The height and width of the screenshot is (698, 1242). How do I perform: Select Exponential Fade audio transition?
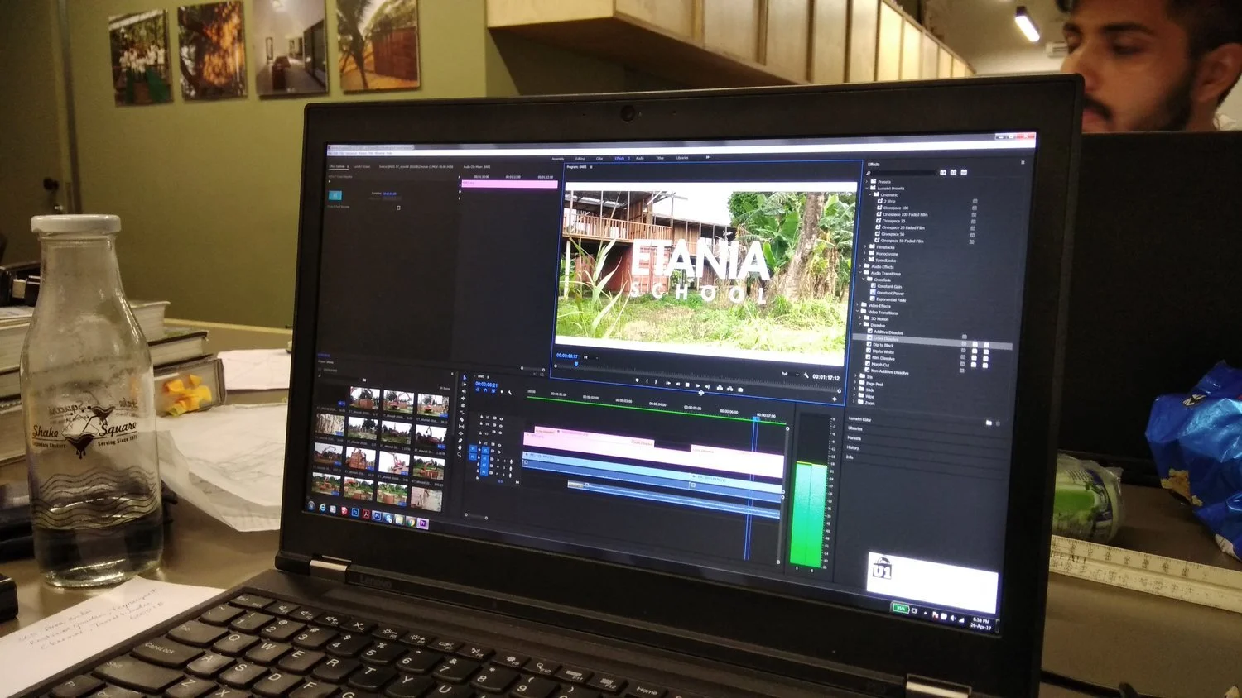coord(888,299)
